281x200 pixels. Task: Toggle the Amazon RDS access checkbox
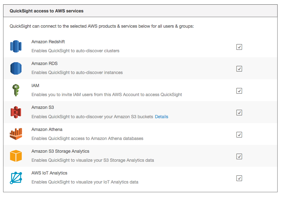click(239, 69)
